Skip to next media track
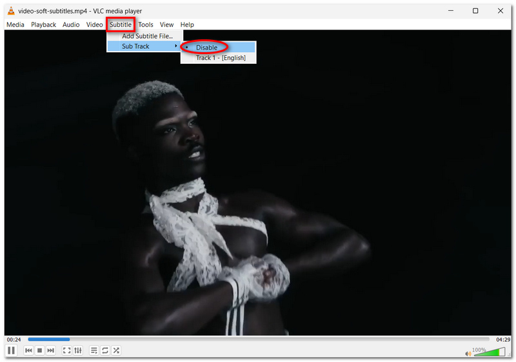Image resolution: width=516 pixels, height=362 pixels. 51,350
